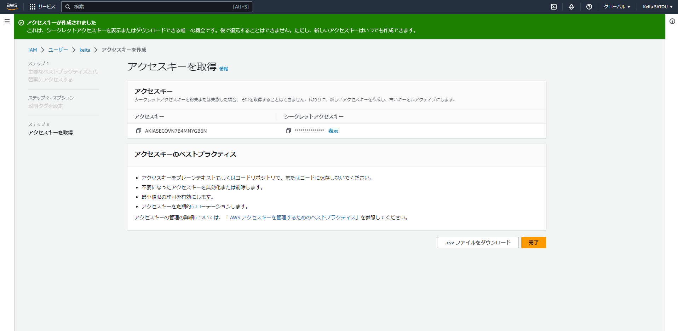
Task: Open the notifications bell
Action: (x=571, y=7)
